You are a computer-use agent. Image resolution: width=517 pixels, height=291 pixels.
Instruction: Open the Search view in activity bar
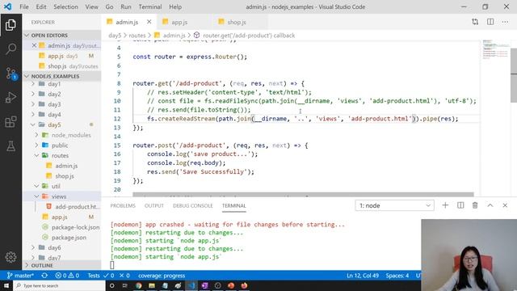pos(11,48)
